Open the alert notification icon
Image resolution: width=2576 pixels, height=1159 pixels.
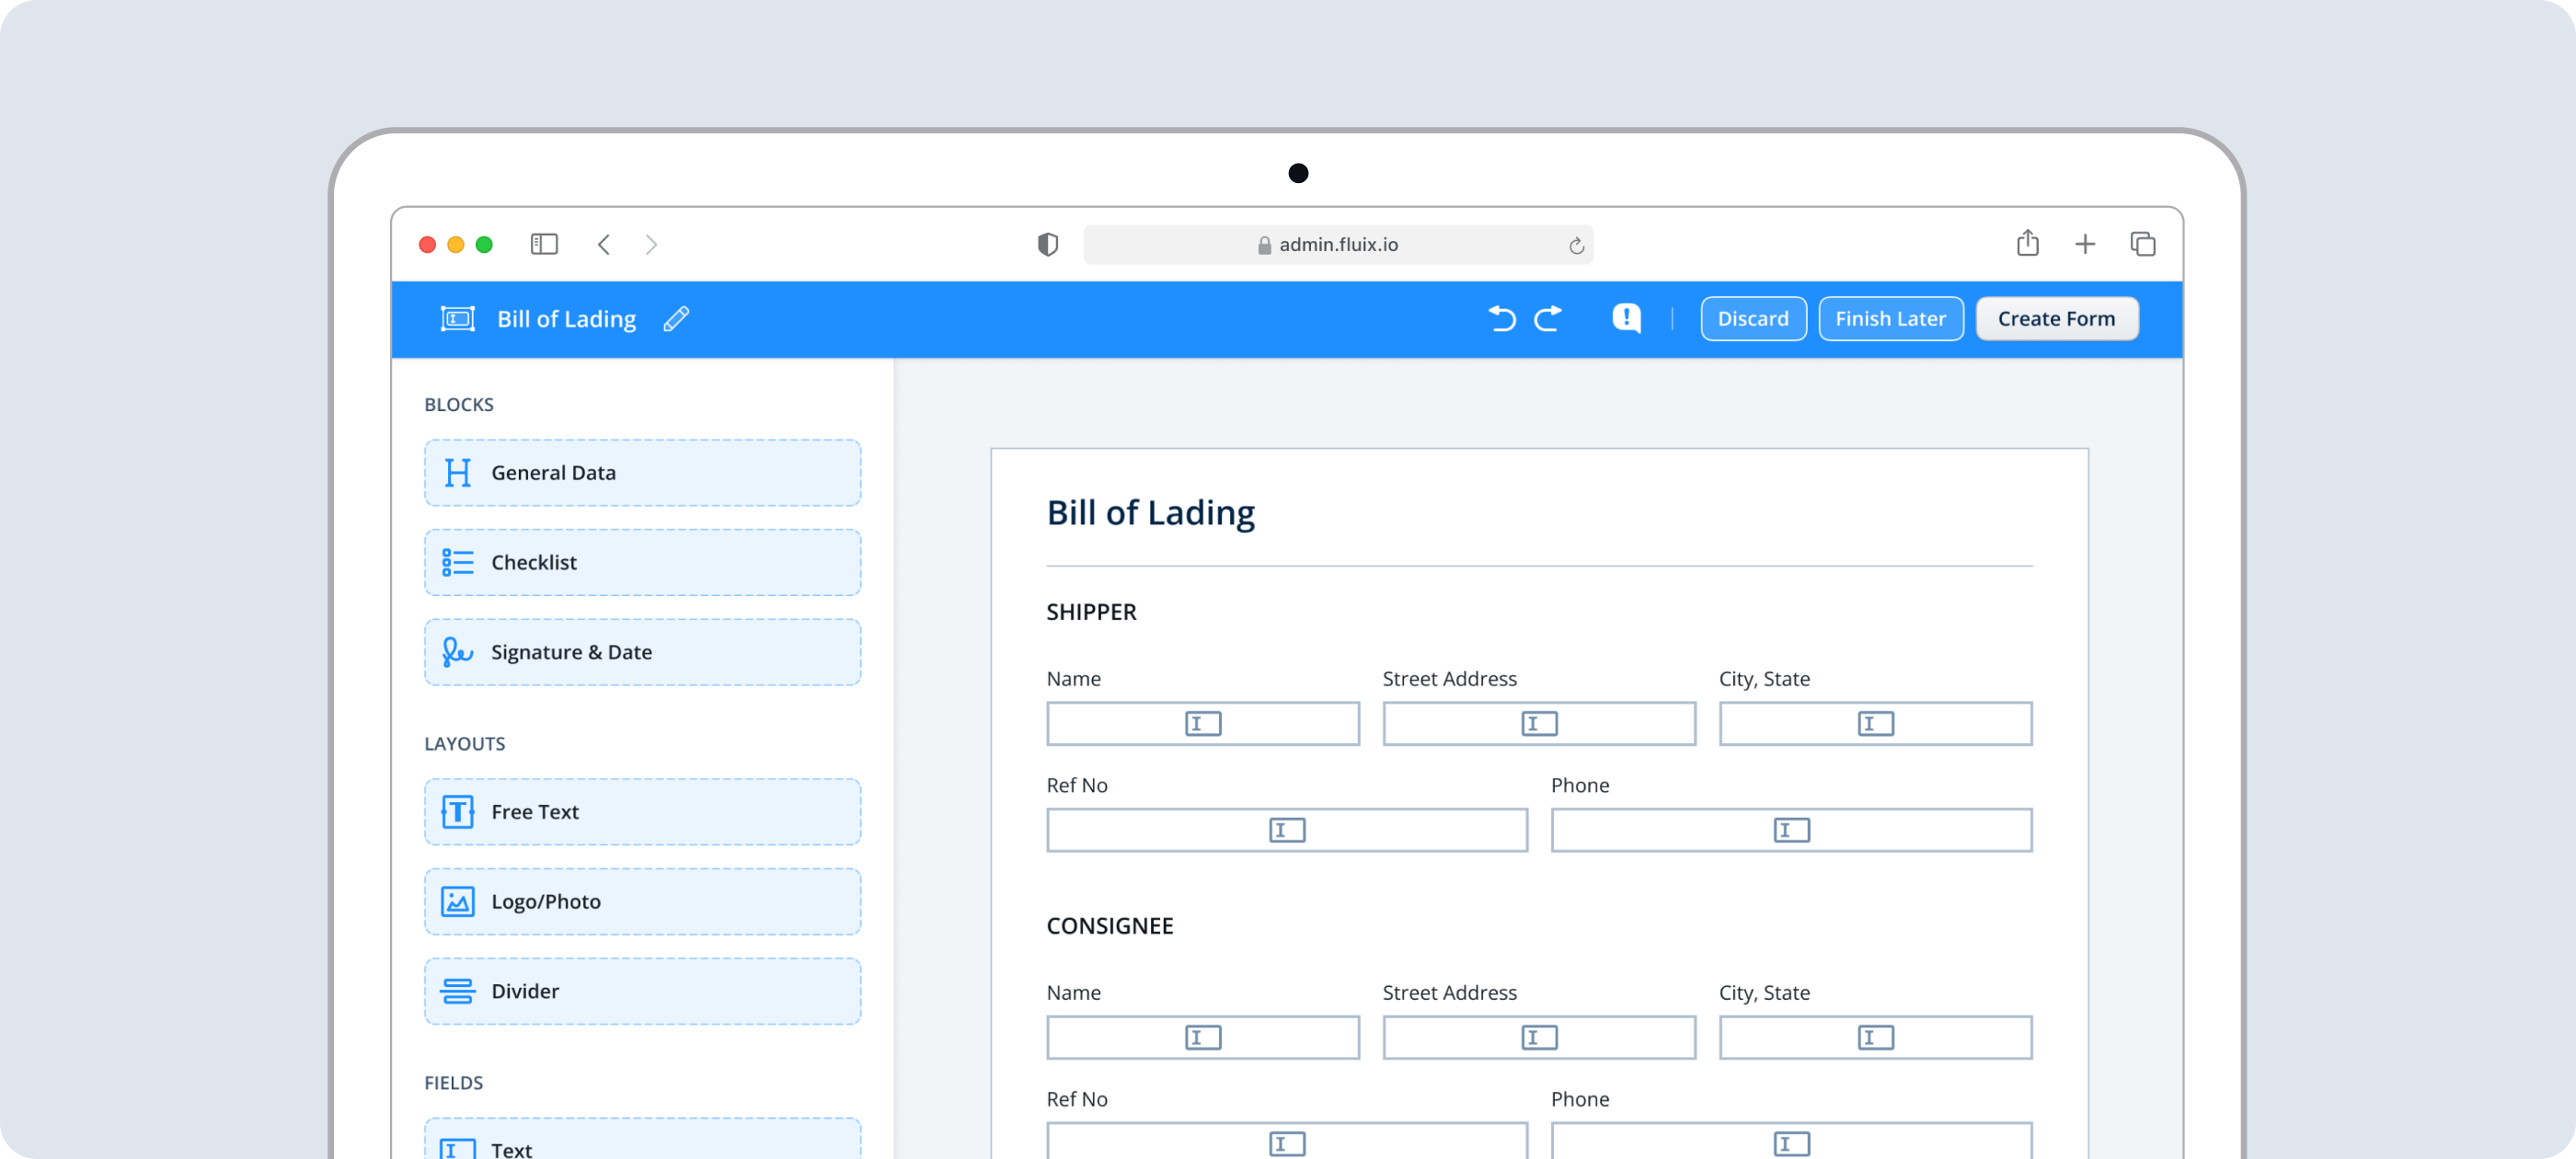[x=1626, y=319]
